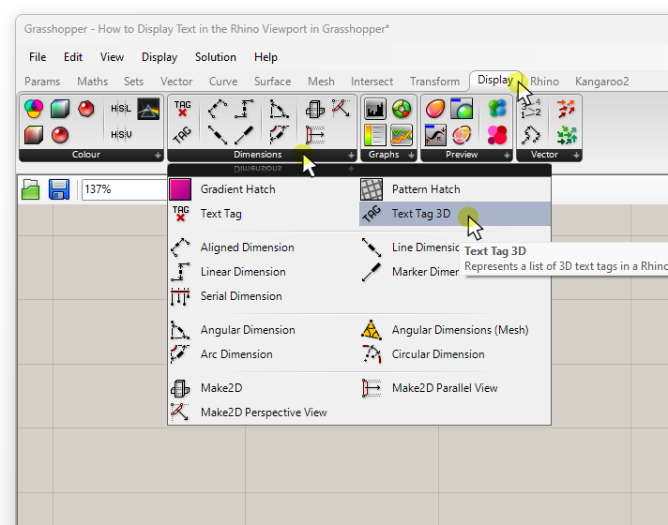668x525 pixels.
Task: Switch to the Maths tab
Action: tap(93, 82)
